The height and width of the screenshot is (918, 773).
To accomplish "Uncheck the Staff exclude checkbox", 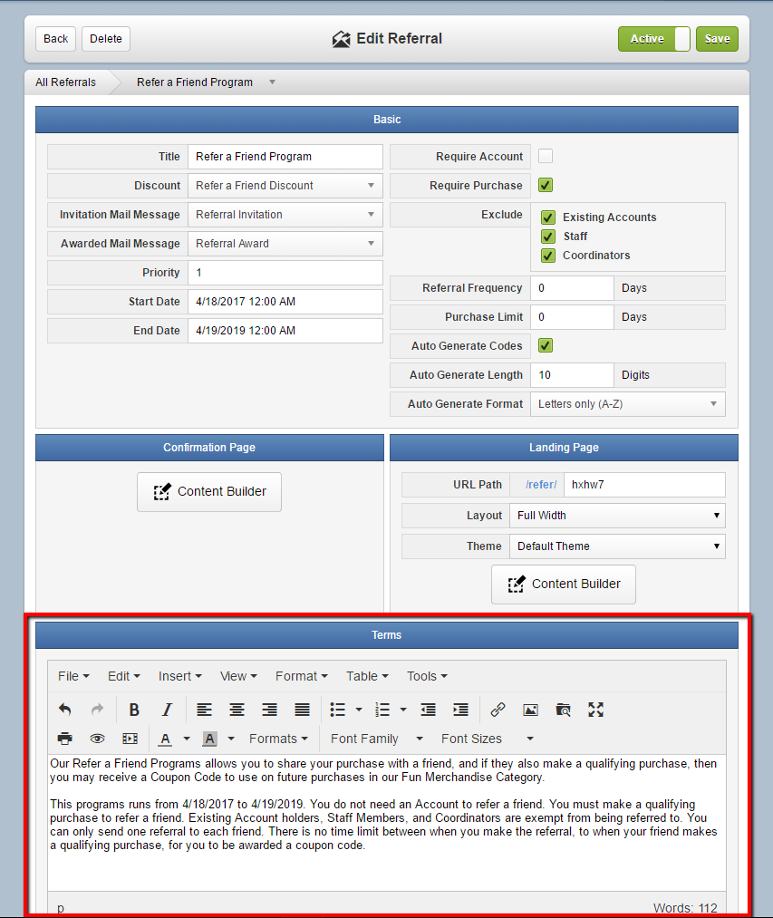I will pyautogui.click(x=548, y=237).
